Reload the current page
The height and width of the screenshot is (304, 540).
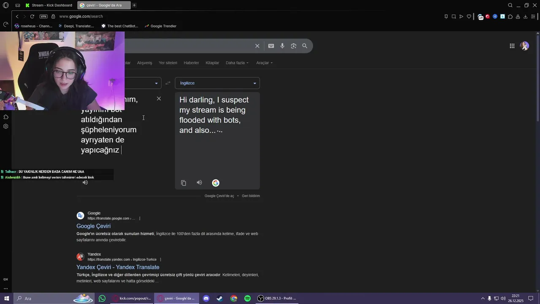[32, 16]
